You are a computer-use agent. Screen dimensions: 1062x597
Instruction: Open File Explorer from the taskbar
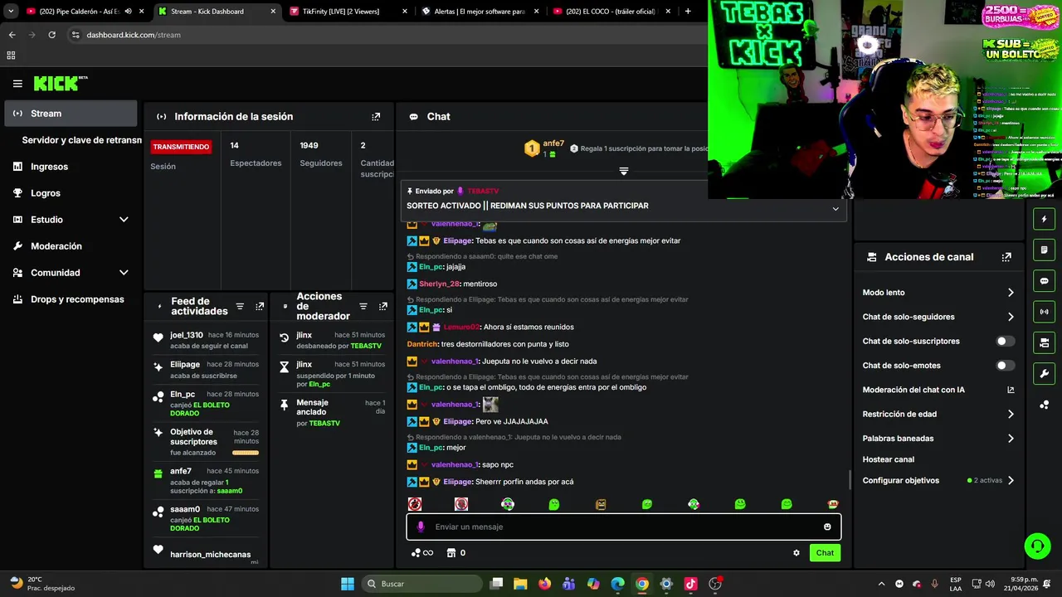tap(520, 584)
